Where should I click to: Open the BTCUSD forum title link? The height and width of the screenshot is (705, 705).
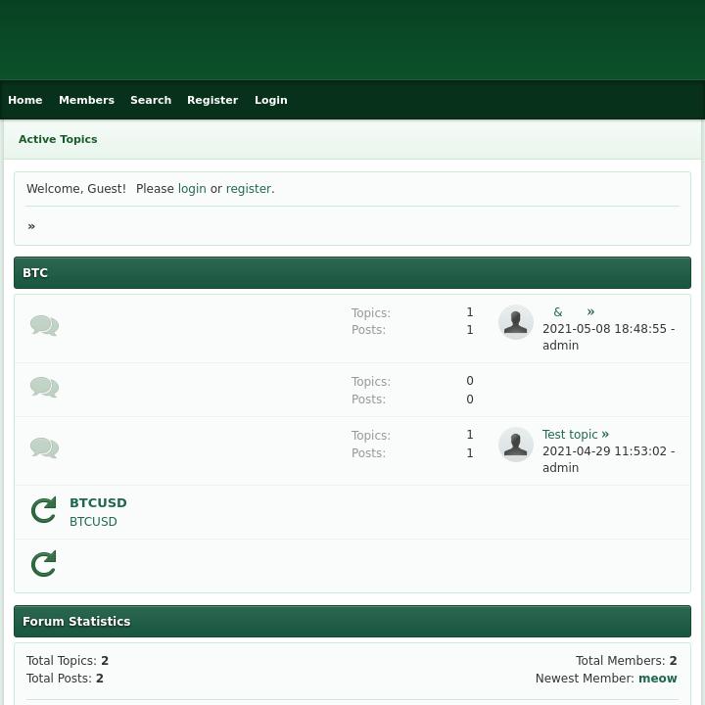coord(98,503)
